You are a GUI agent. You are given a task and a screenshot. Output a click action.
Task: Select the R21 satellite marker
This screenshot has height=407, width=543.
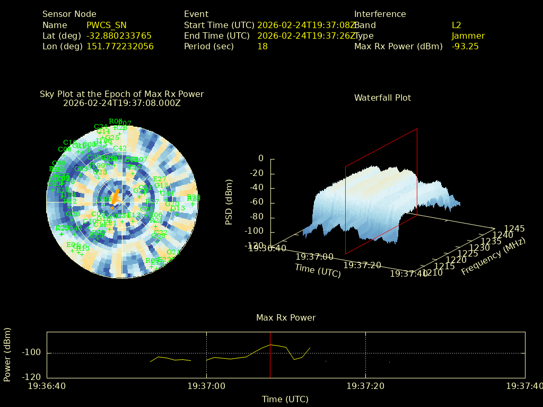[x=156, y=226]
